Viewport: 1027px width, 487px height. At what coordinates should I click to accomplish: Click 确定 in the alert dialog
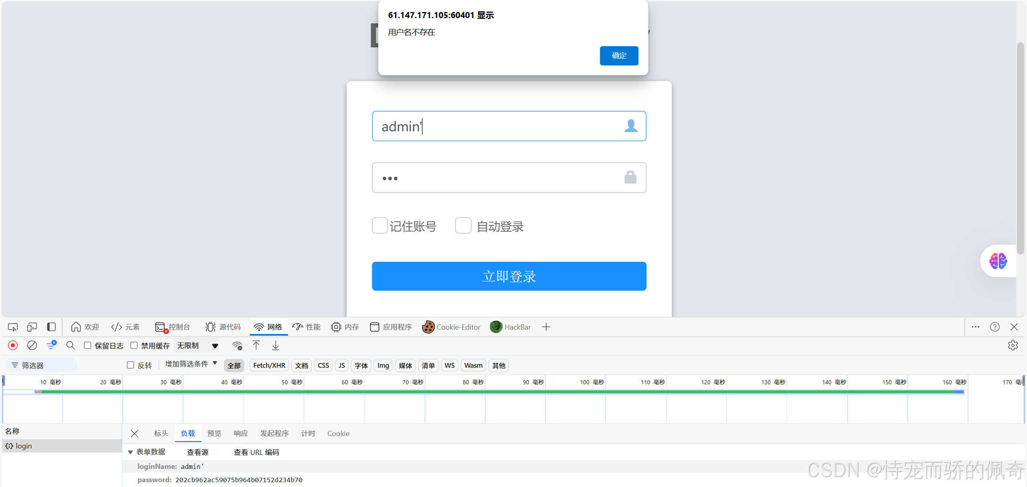618,56
